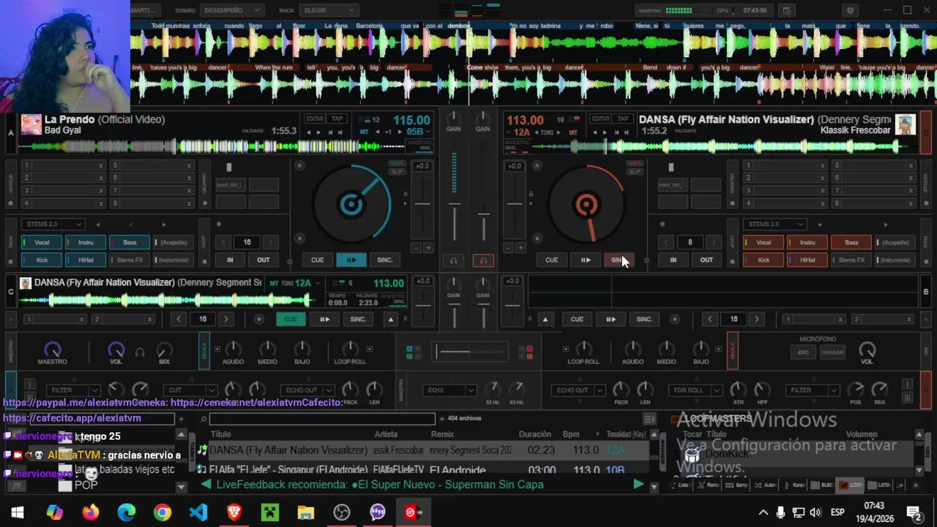
Task: Double loop length on deck A
Action: [x=271, y=242]
